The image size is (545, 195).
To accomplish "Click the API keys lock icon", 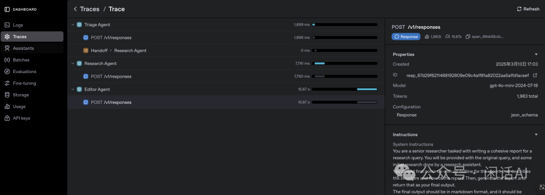I will click(x=7, y=118).
